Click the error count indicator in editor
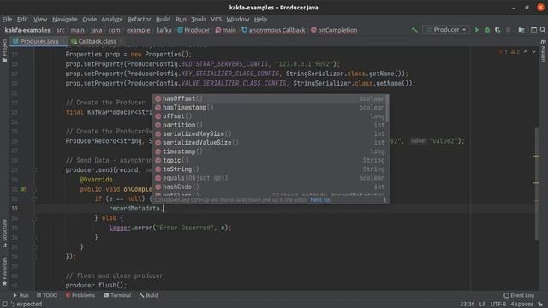Screen dimensions: 548x308 [503, 52]
